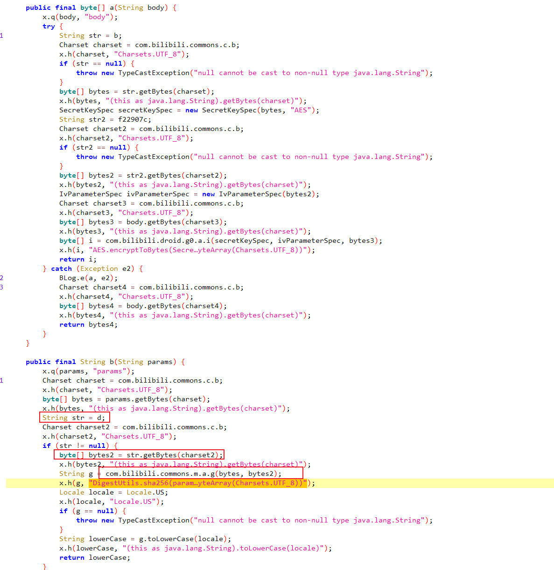The image size is (554, 570).
Task: Click the condition 'if (str != null) {'
Action: (x=80, y=446)
